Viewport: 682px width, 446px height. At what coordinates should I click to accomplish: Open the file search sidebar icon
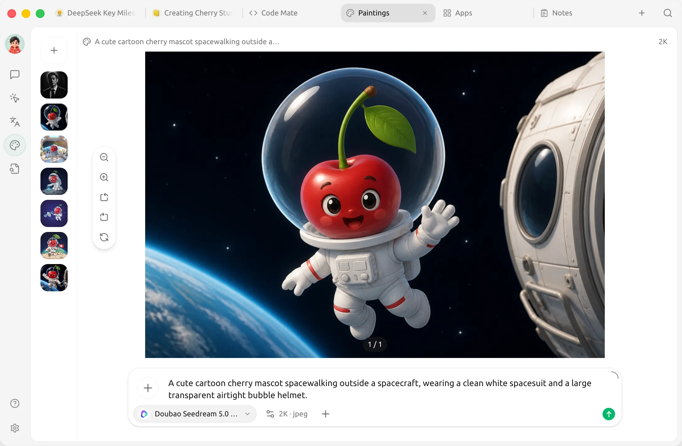(15, 169)
